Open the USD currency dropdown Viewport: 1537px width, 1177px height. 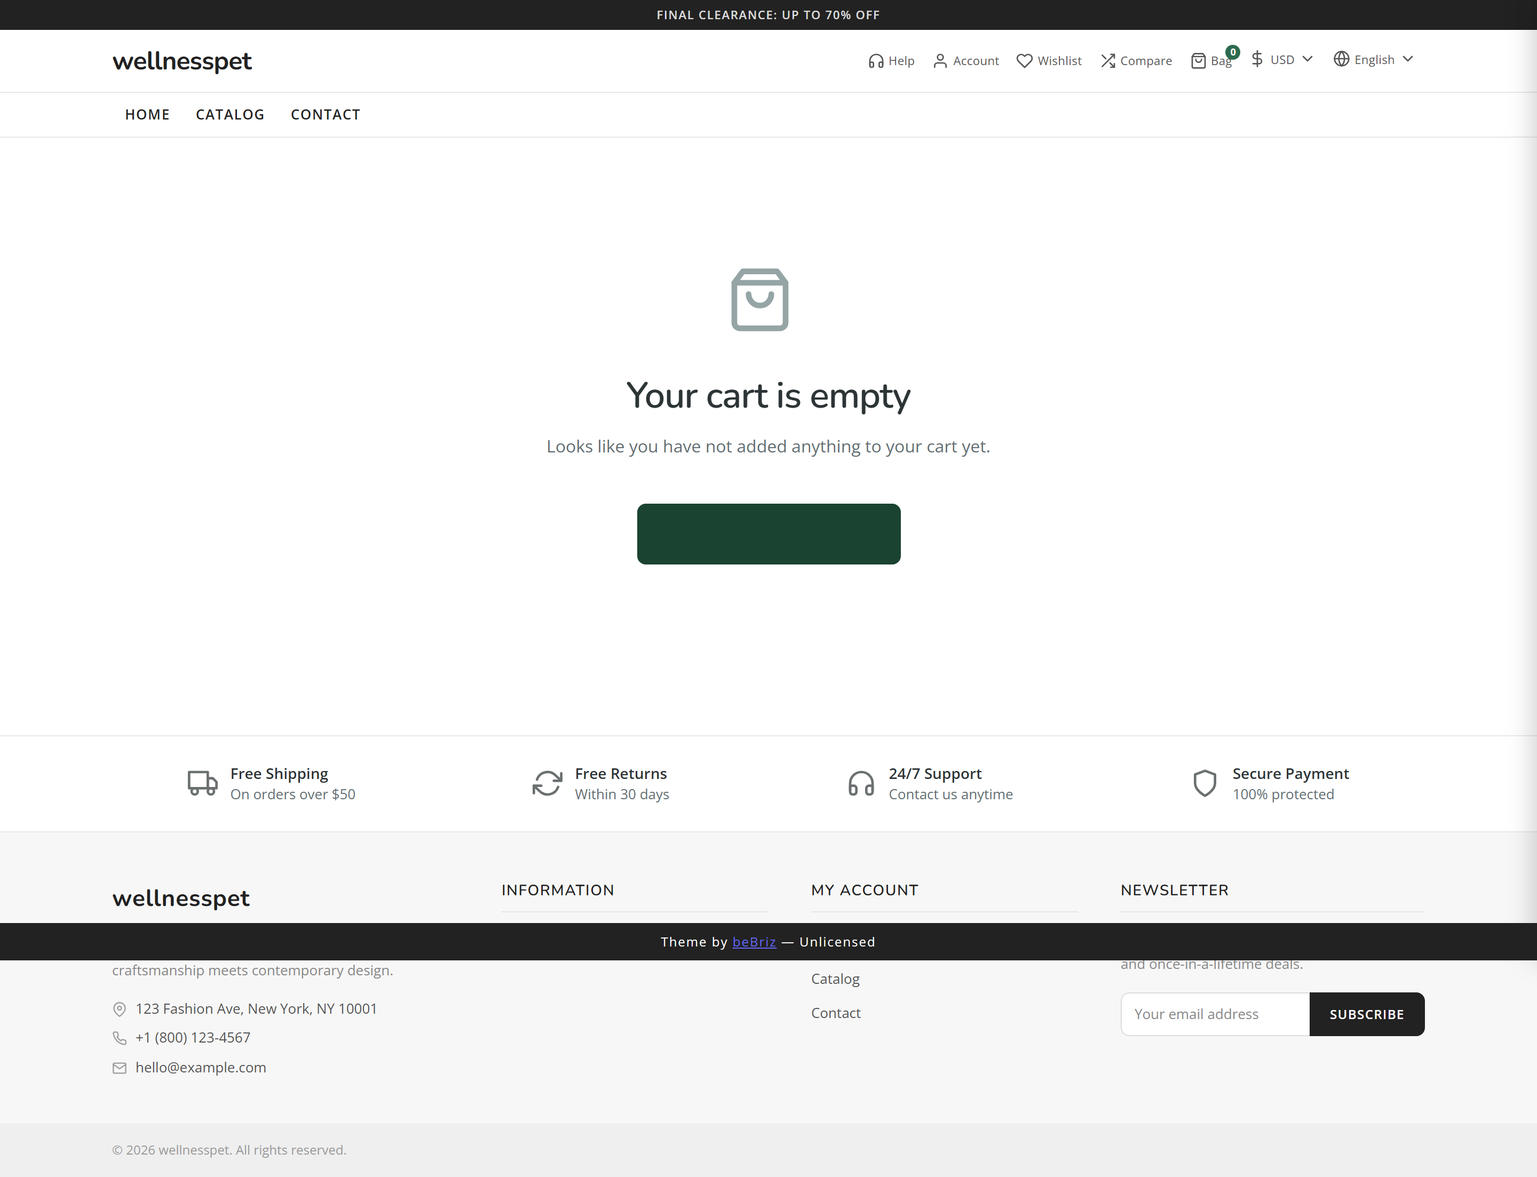tap(1281, 60)
